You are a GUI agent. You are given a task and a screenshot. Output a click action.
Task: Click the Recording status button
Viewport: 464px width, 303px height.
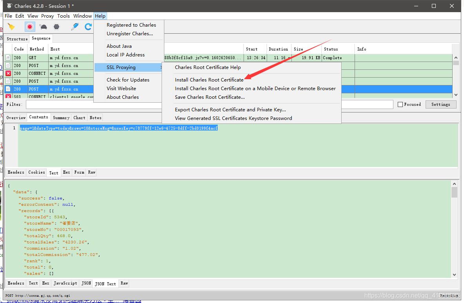pos(449,295)
